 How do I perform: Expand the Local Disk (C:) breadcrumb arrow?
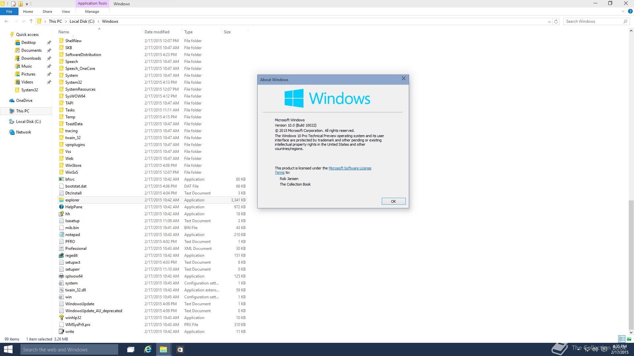point(98,21)
